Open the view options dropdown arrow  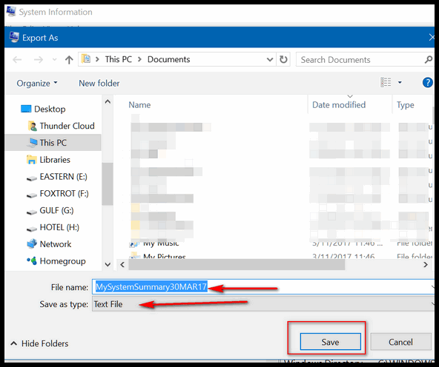[x=400, y=82]
